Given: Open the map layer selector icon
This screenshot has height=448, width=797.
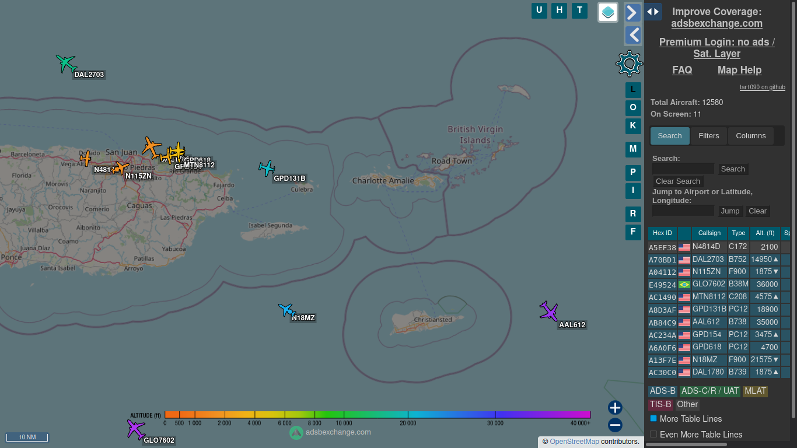Looking at the screenshot, I should (x=608, y=12).
